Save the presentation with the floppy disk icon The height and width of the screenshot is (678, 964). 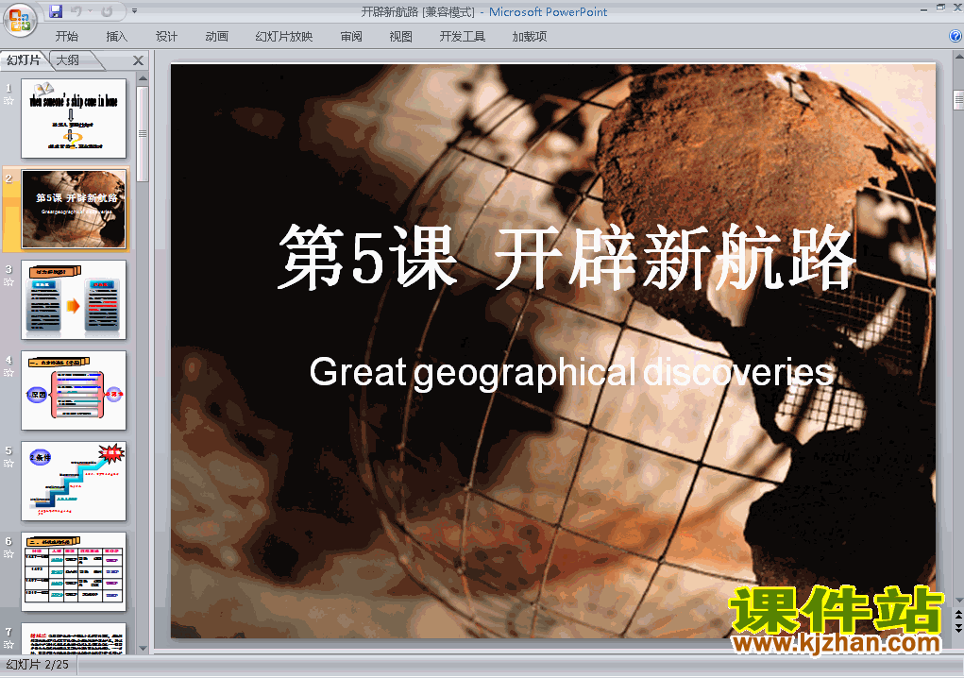click(56, 11)
